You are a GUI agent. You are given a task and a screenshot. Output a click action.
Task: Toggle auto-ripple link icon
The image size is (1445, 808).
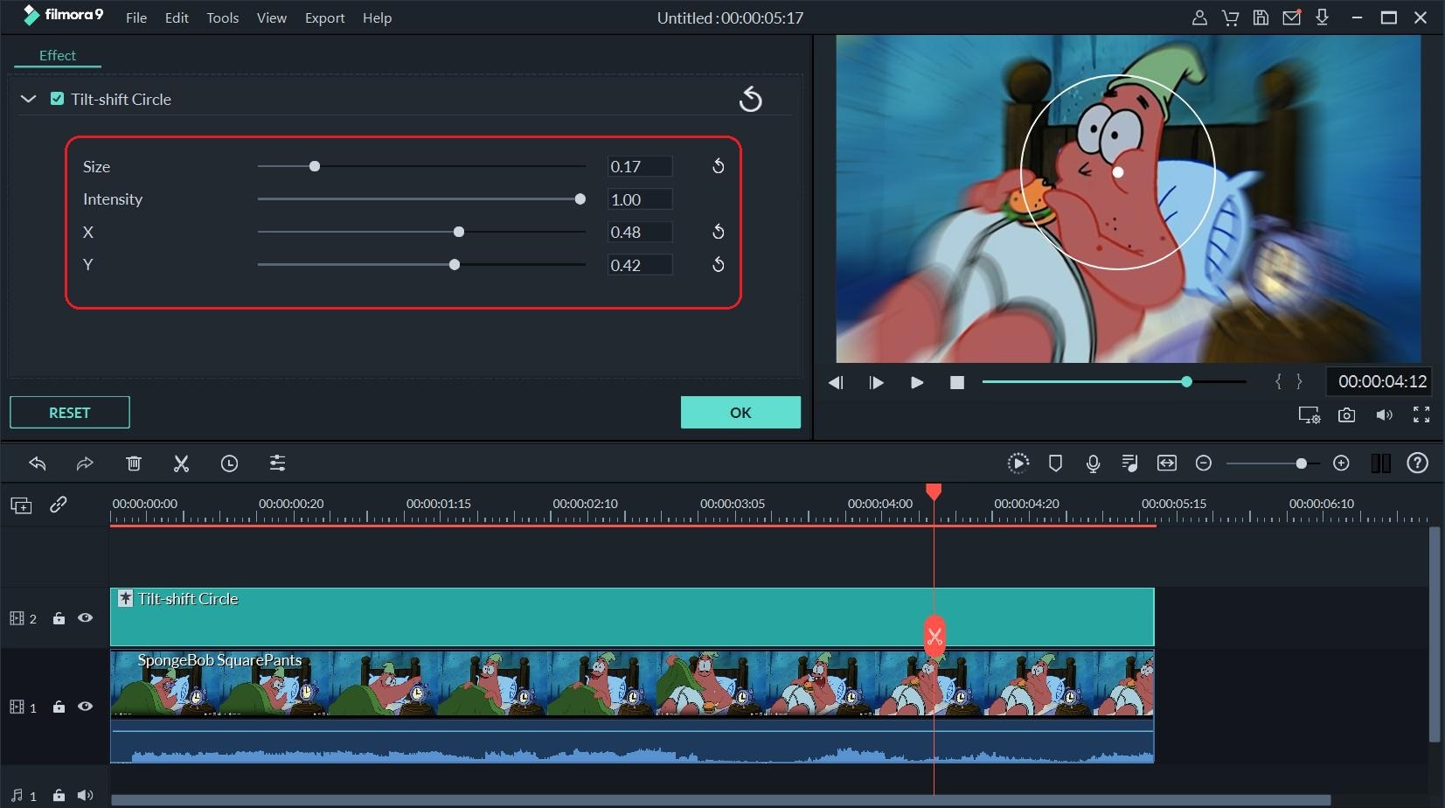tap(59, 505)
